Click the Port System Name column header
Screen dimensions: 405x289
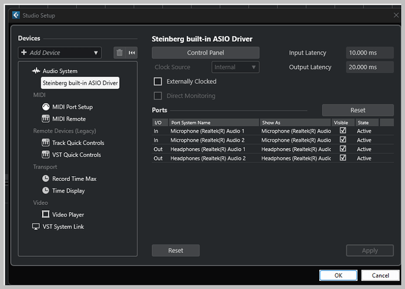(x=214, y=123)
